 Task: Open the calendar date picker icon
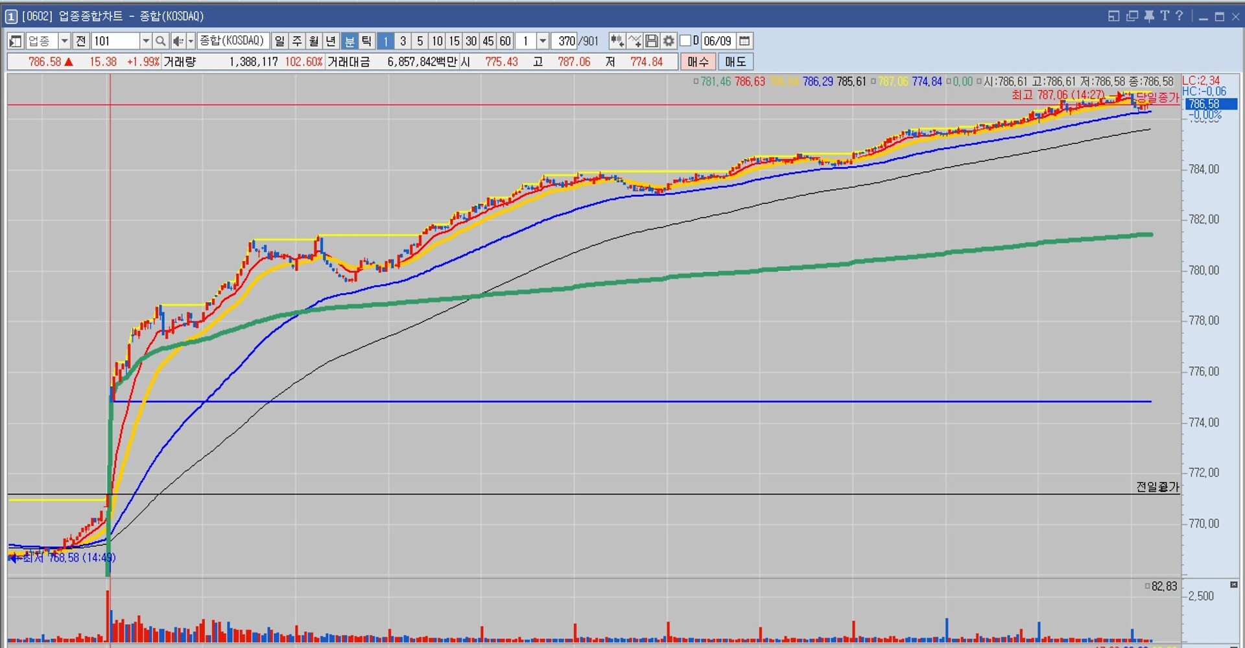click(x=744, y=41)
